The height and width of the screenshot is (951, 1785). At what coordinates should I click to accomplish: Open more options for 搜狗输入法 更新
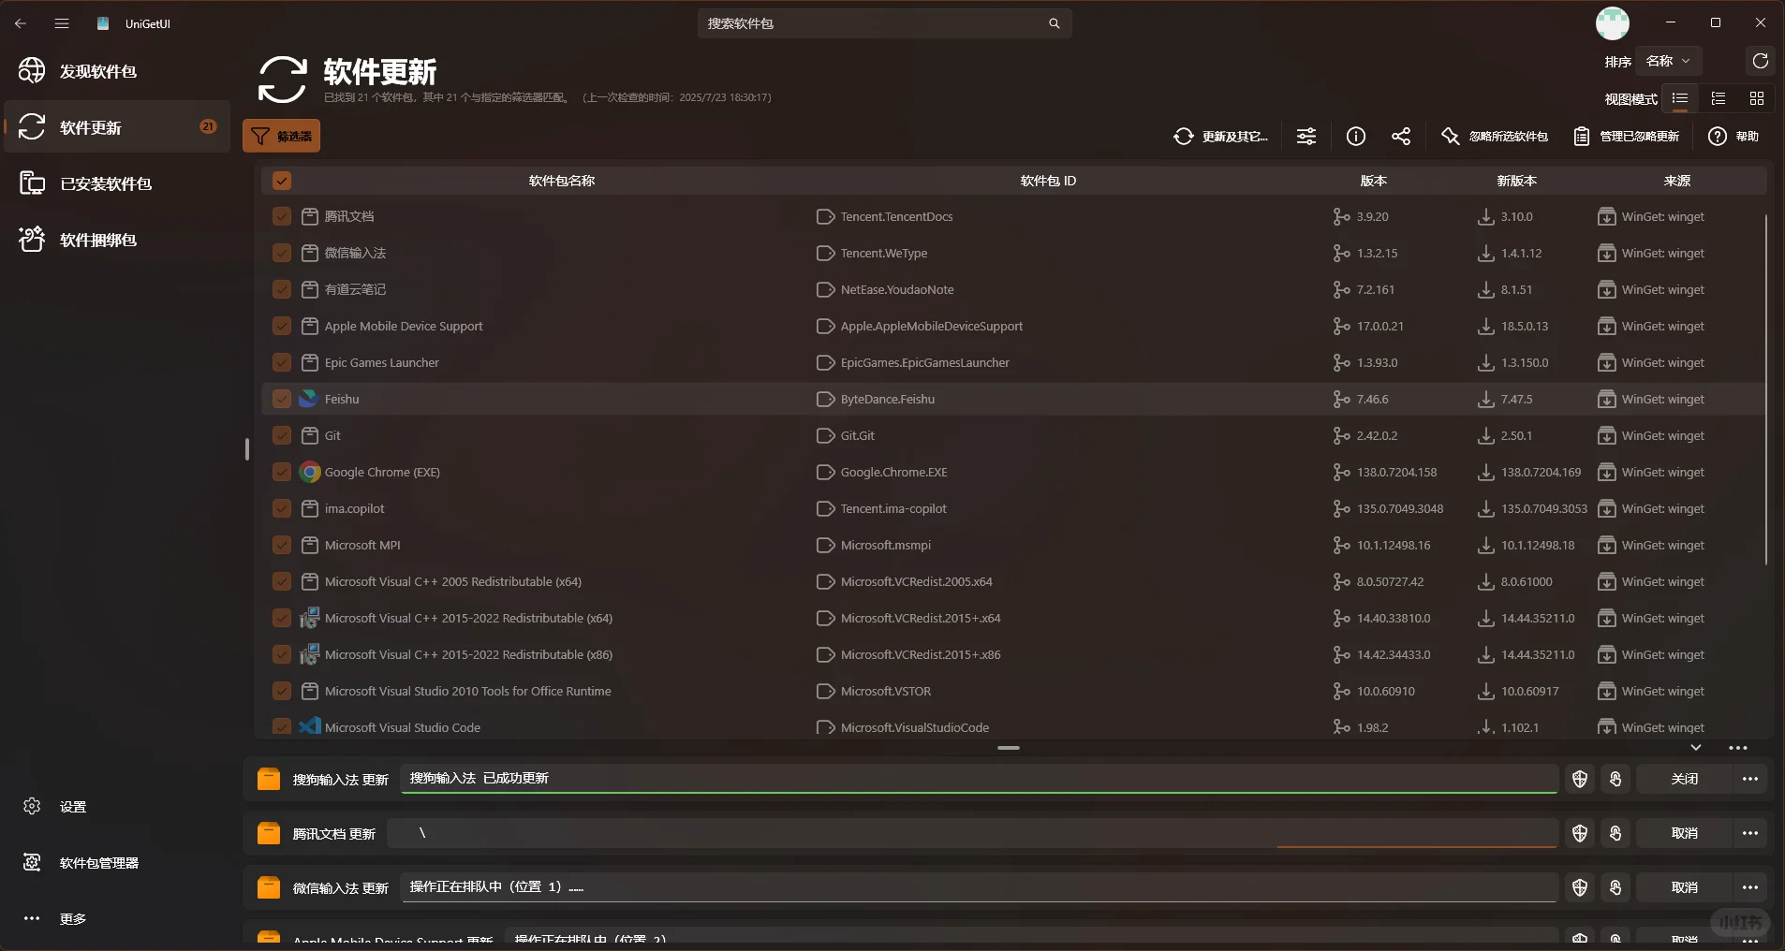(x=1750, y=779)
